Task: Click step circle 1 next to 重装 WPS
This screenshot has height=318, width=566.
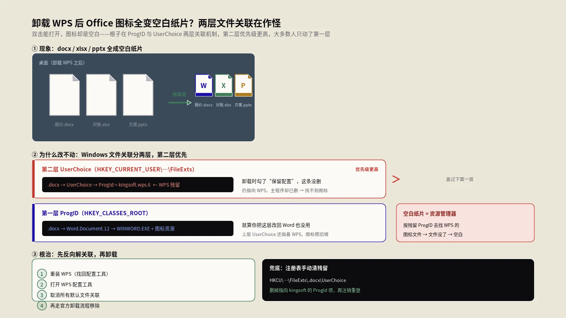Action: pyautogui.click(x=42, y=274)
